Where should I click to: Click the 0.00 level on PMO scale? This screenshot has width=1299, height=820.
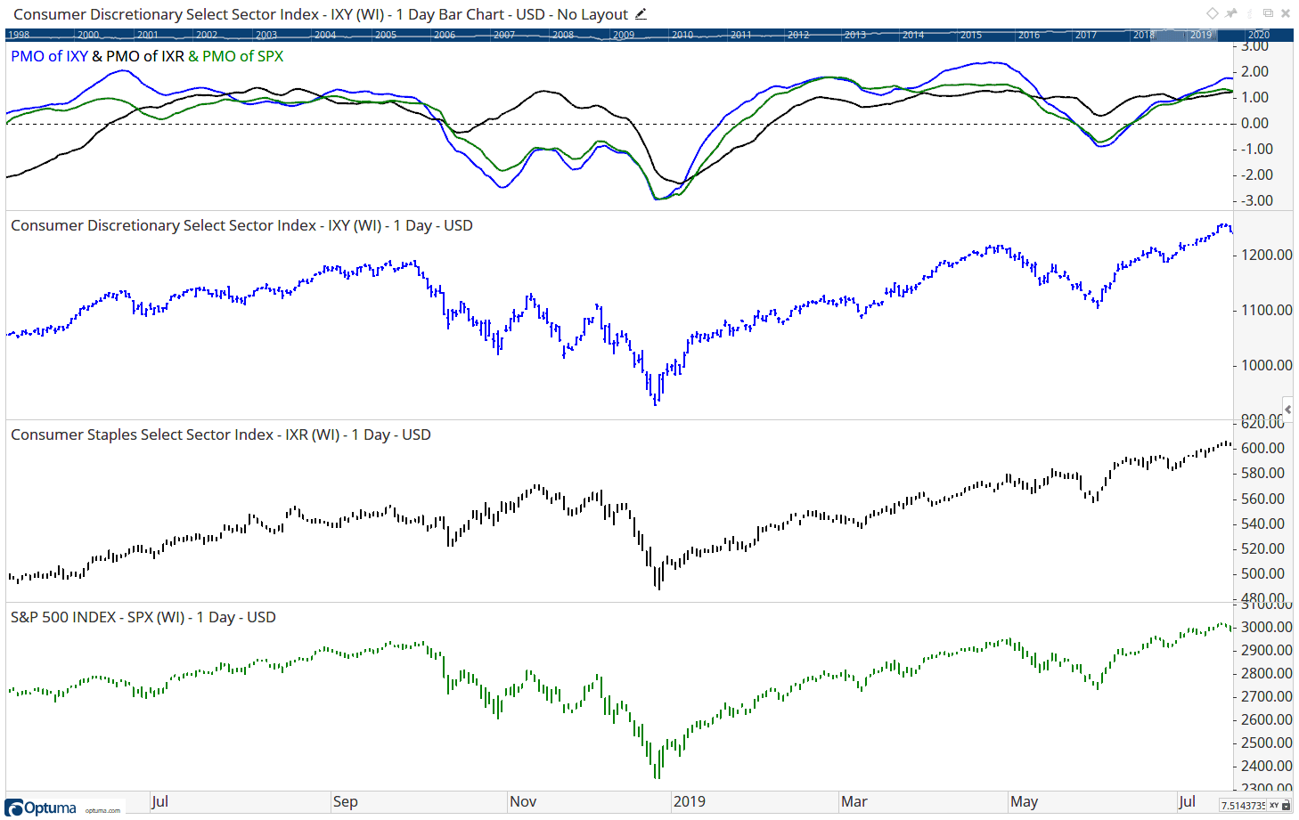1255,123
